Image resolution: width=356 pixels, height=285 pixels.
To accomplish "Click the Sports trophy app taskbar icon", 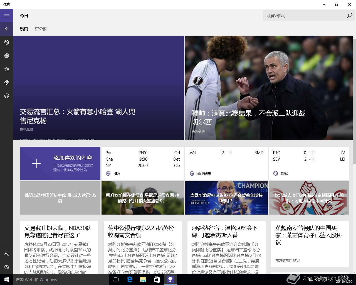I will [x=170, y=279].
